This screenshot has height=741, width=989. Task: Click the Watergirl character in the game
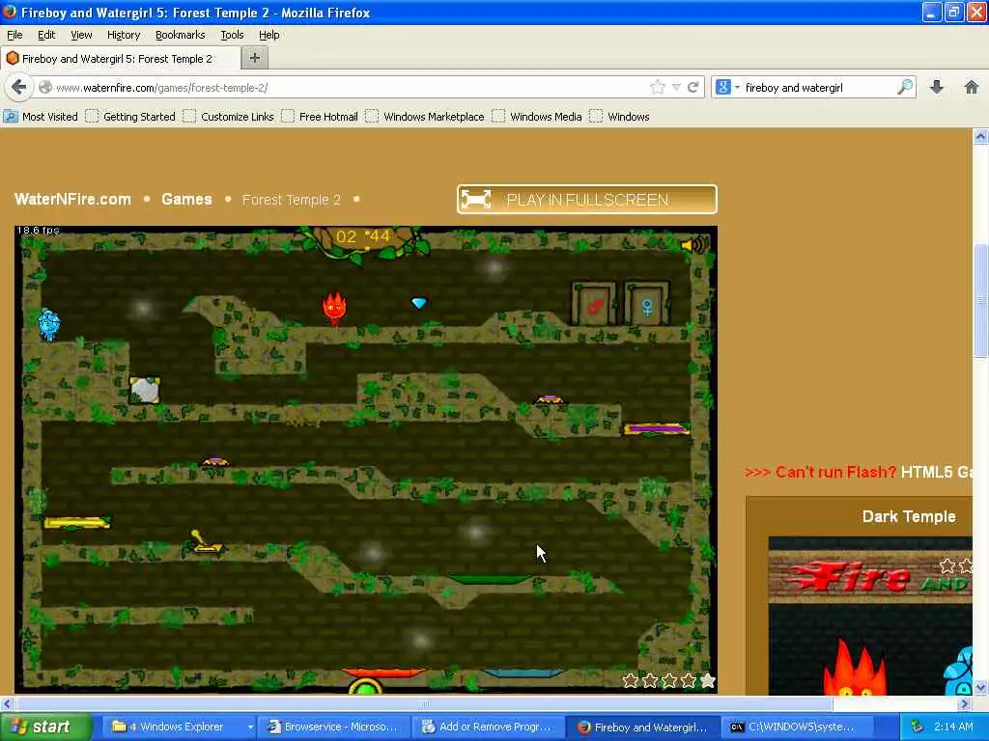tap(48, 324)
